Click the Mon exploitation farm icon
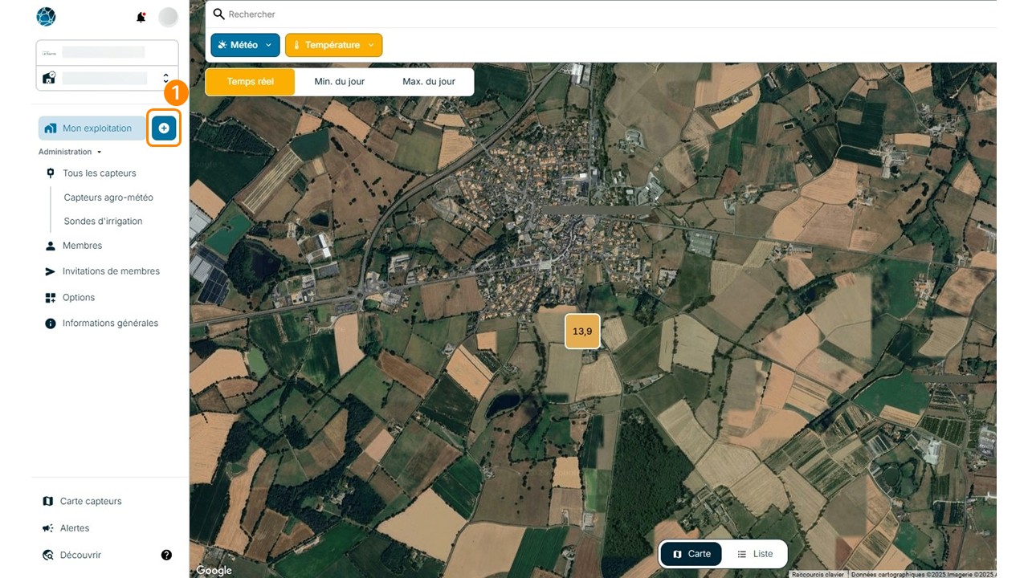 point(51,128)
